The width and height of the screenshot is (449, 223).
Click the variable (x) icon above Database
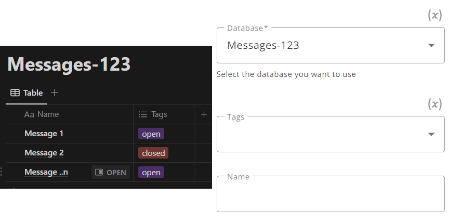tap(434, 15)
